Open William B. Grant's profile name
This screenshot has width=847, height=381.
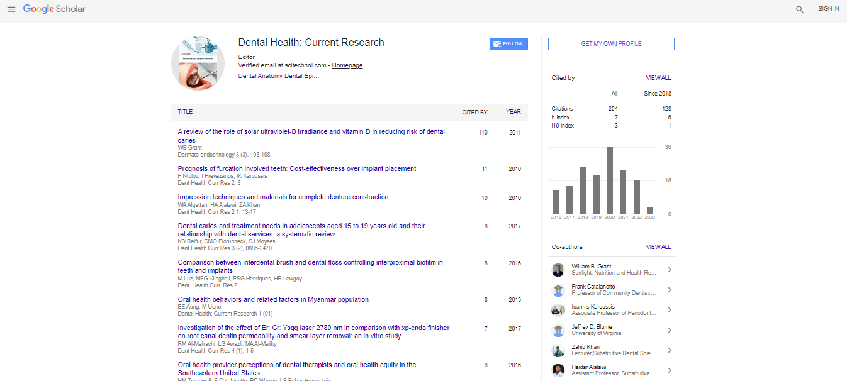pyautogui.click(x=592, y=267)
